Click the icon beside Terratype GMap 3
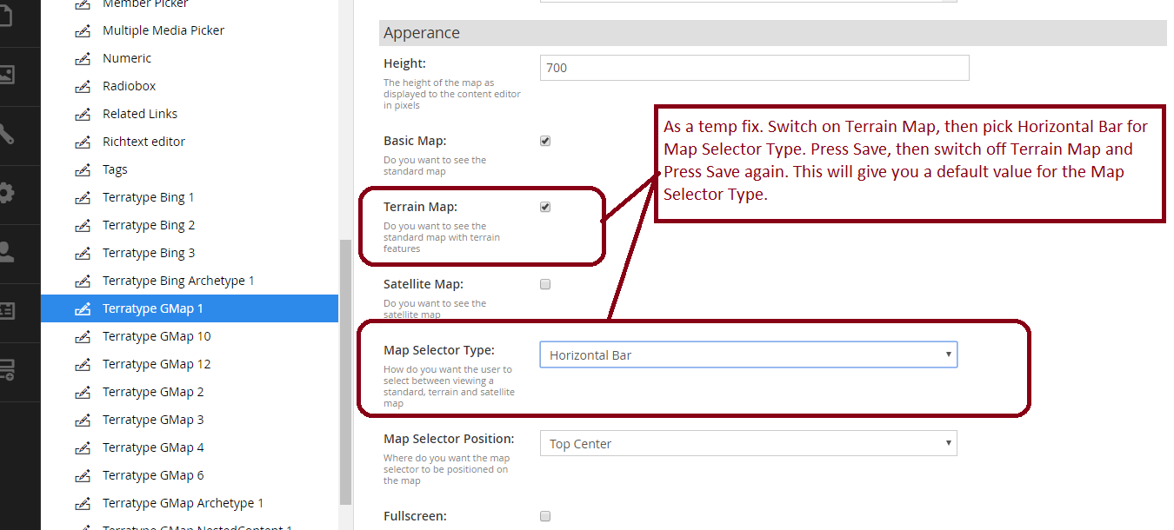Screen dimensions: 1174x530 point(83,420)
